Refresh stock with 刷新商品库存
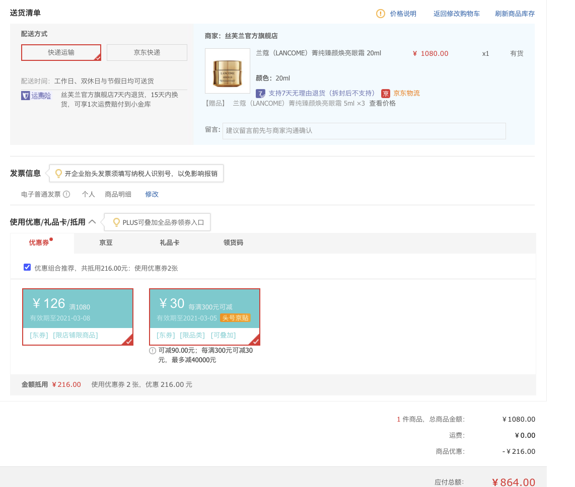The height and width of the screenshot is (487, 575). (515, 14)
